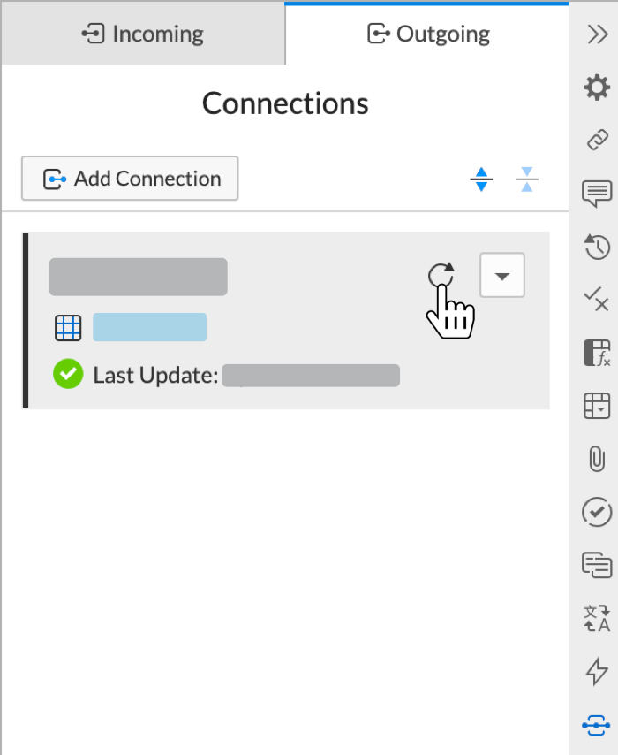
Task: Toggle the proofing checkmarks icon
Action: [597, 301]
